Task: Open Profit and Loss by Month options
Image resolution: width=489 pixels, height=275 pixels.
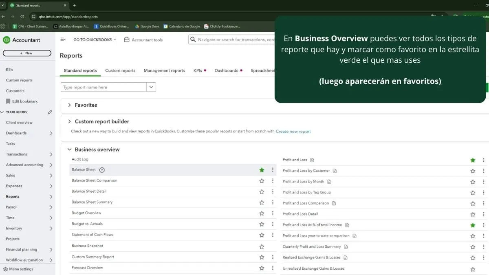Action: click(484, 182)
